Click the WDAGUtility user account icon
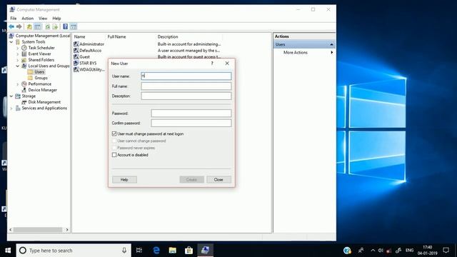This screenshot has width=457, height=257. 76,69
